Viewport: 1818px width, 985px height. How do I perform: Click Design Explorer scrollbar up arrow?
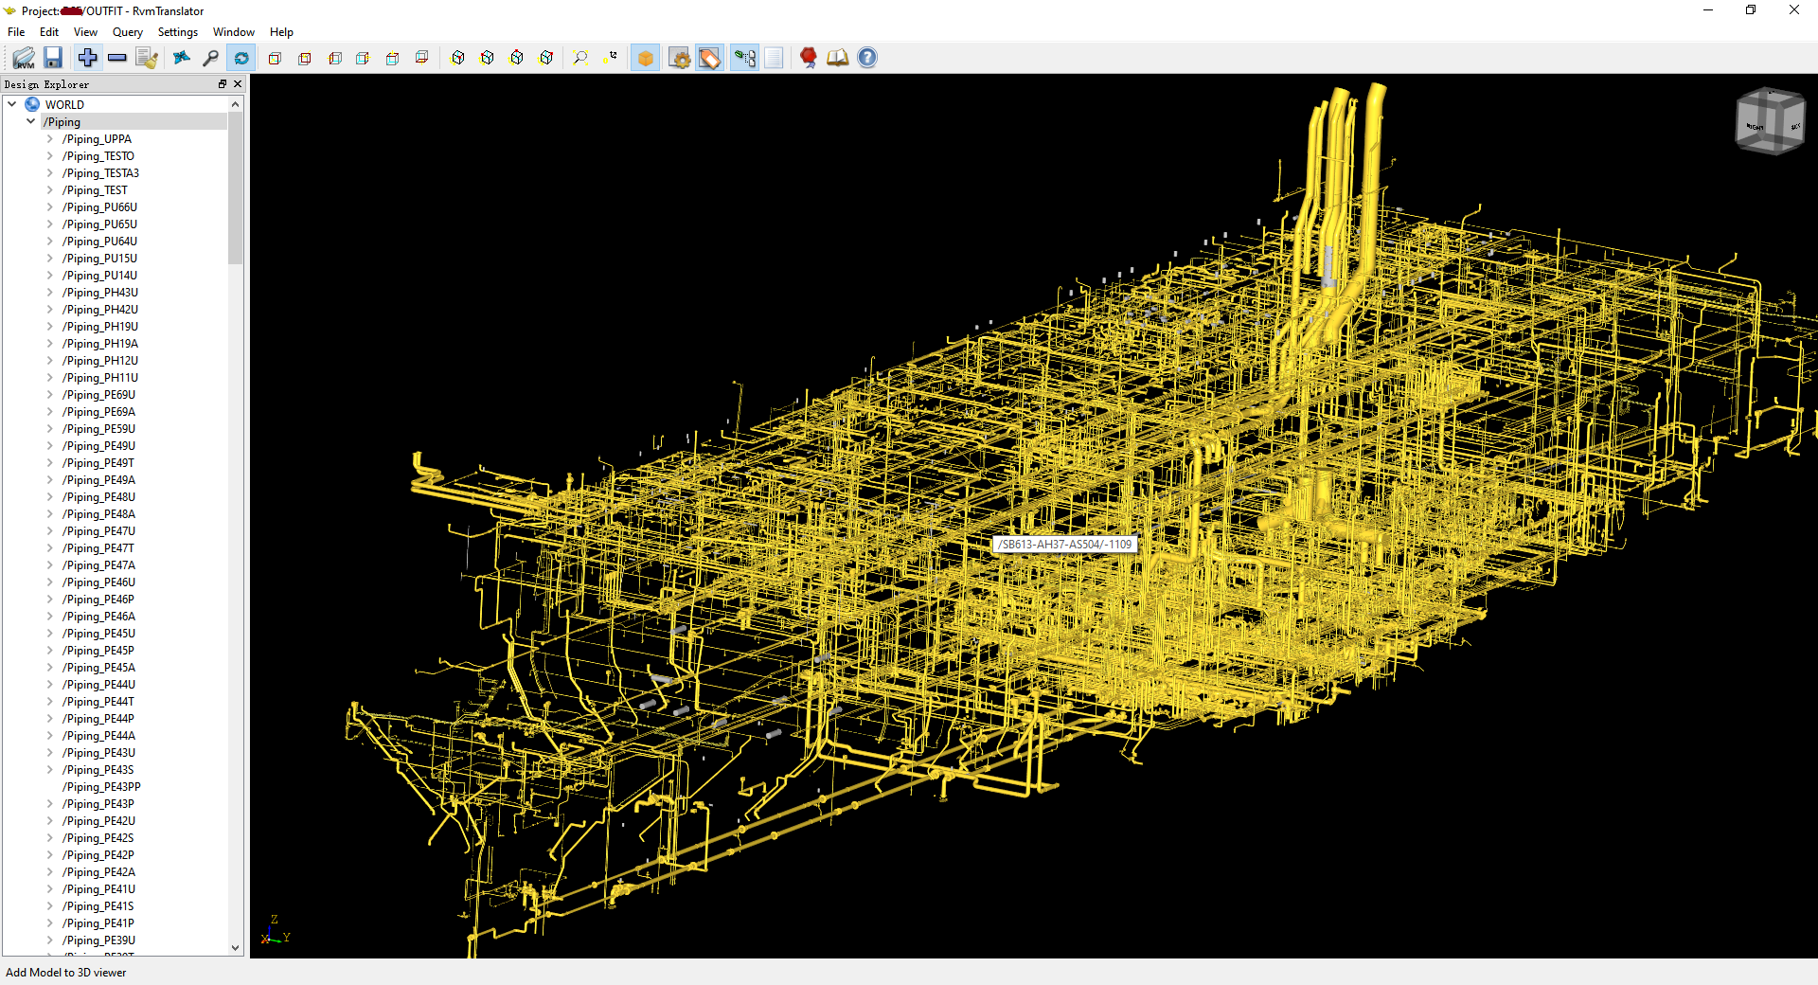pyautogui.click(x=236, y=104)
